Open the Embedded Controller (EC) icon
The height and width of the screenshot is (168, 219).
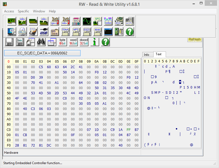[12, 32]
